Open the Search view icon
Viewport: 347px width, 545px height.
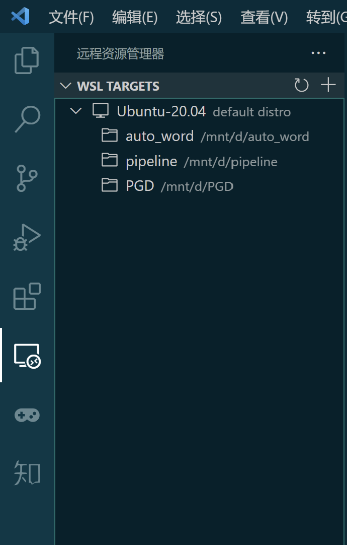point(27,119)
